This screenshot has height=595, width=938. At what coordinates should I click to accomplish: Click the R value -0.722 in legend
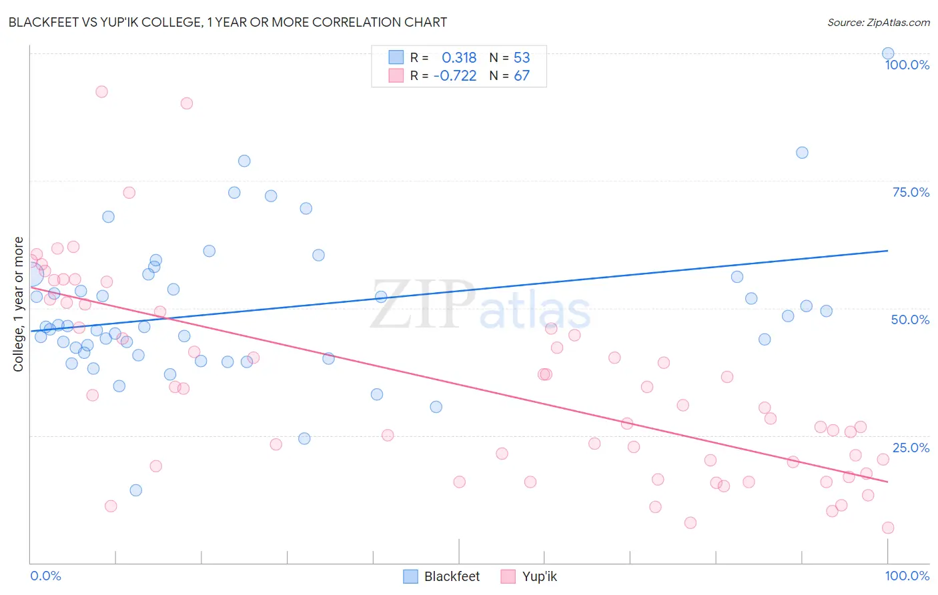[455, 75]
